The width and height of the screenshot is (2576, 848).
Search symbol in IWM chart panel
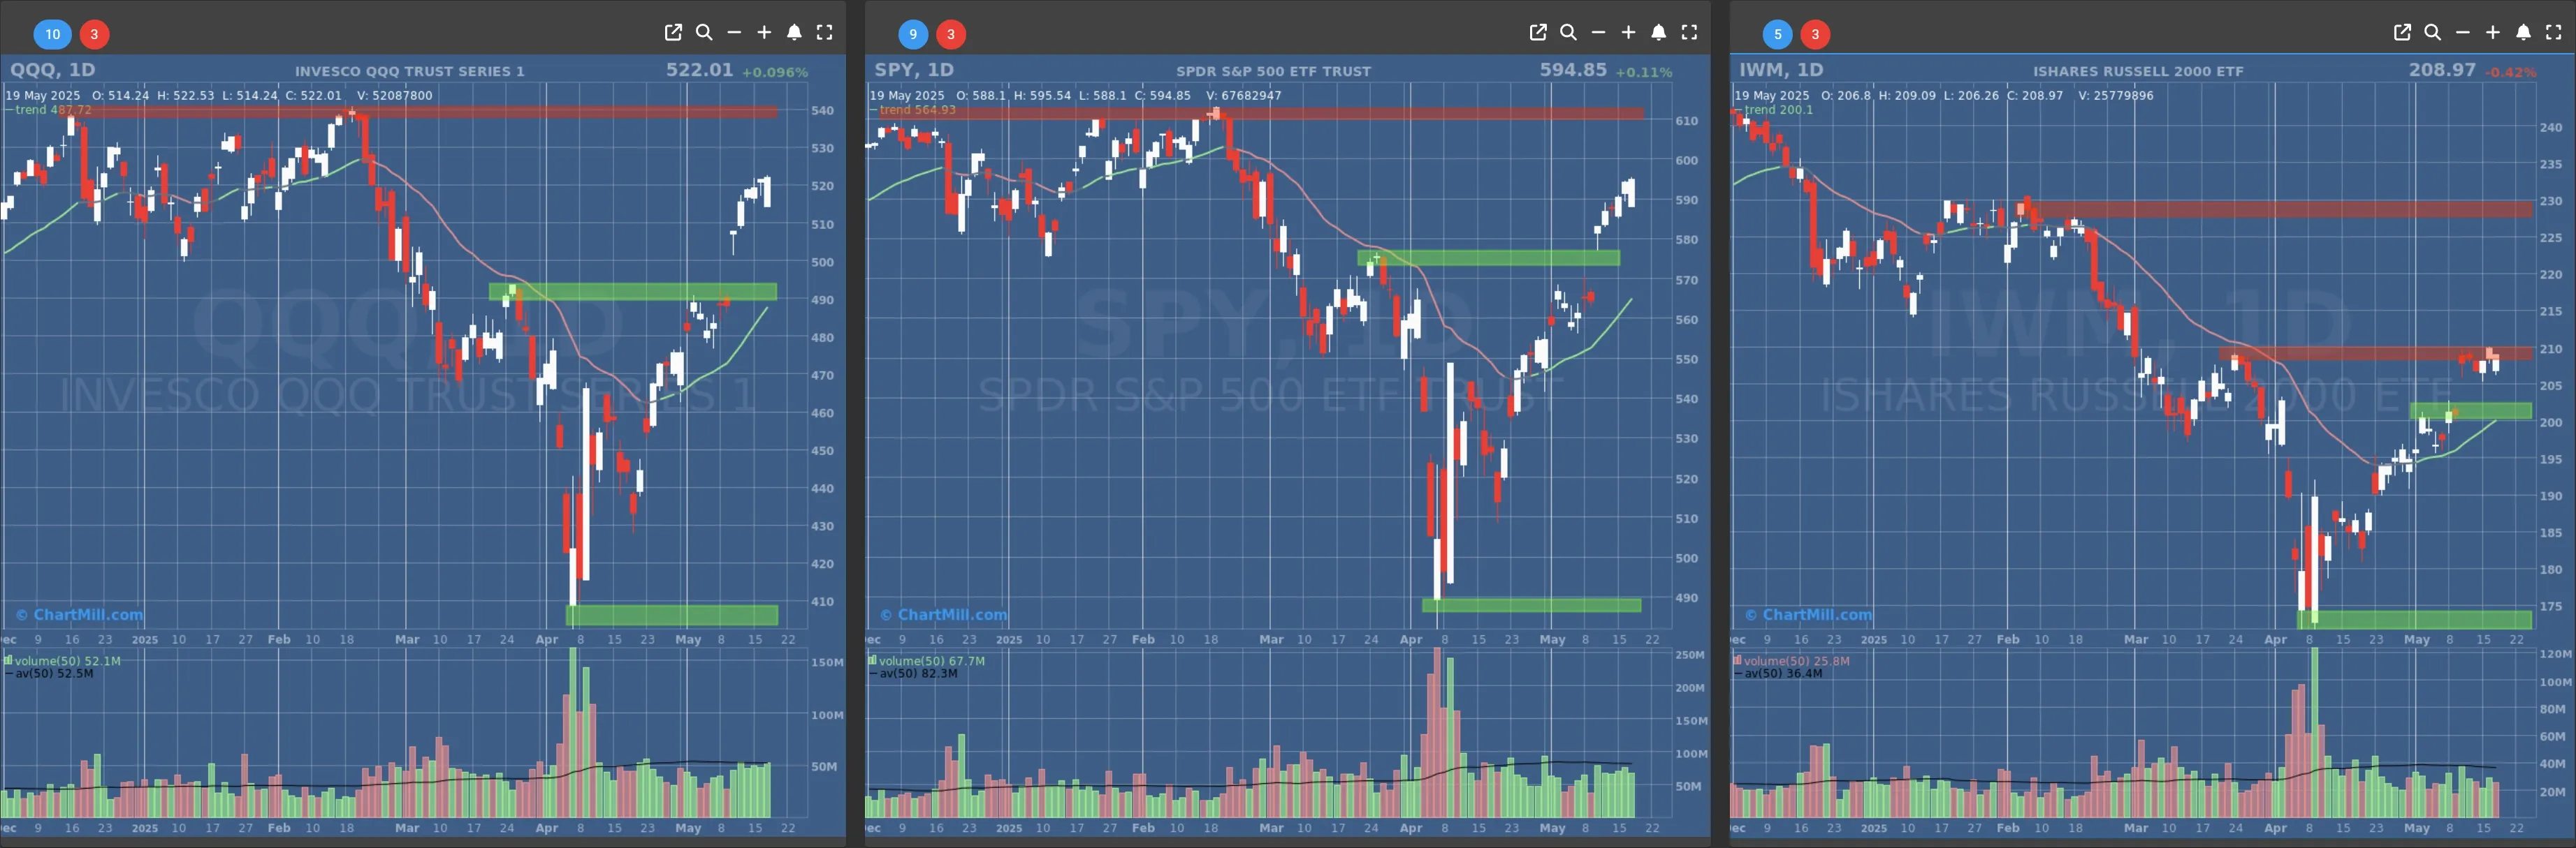[x=2432, y=33]
